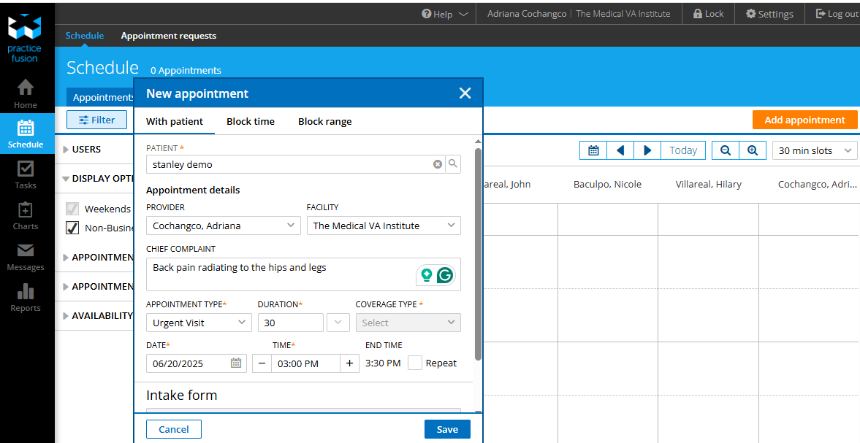Open the date picker calendar icon
The width and height of the screenshot is (860, 443).
[x=236, y=363]
